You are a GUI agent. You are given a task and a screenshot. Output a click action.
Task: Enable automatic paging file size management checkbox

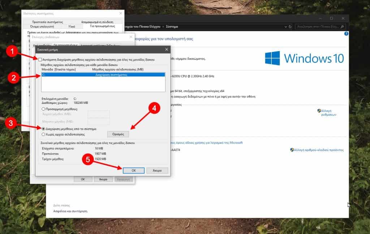[40, 59]
